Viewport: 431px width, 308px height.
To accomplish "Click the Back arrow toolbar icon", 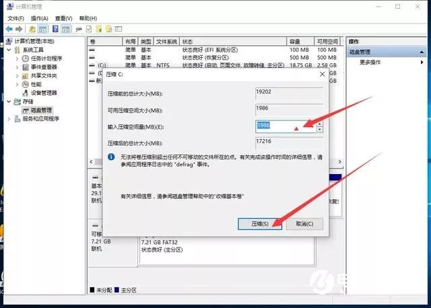I will [x=9, y=29].
